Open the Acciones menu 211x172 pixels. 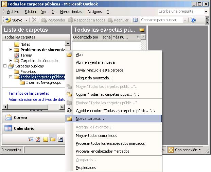point(94,12)
